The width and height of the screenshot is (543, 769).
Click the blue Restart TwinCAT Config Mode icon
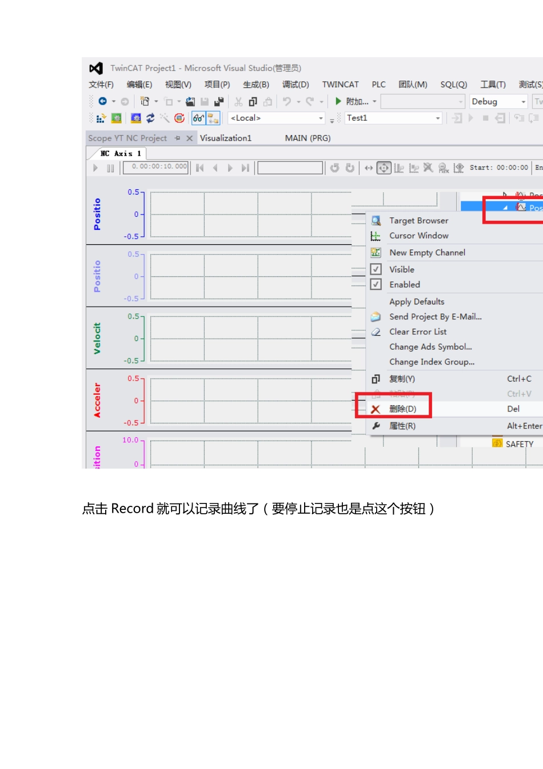[135, 118]
